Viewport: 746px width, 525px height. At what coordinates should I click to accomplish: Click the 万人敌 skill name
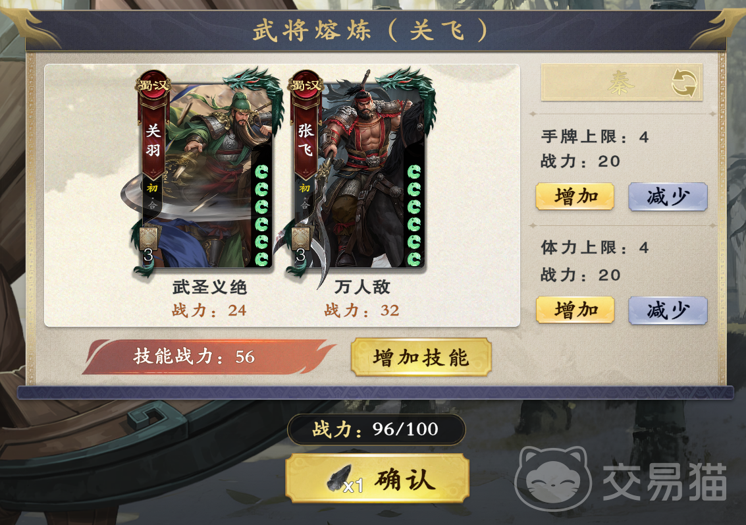(x=362, y=287)
